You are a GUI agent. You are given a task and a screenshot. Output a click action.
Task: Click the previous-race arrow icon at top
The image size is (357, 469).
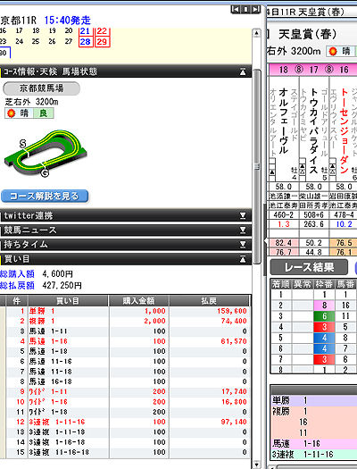pyautogui.click(x=236, y=9)
